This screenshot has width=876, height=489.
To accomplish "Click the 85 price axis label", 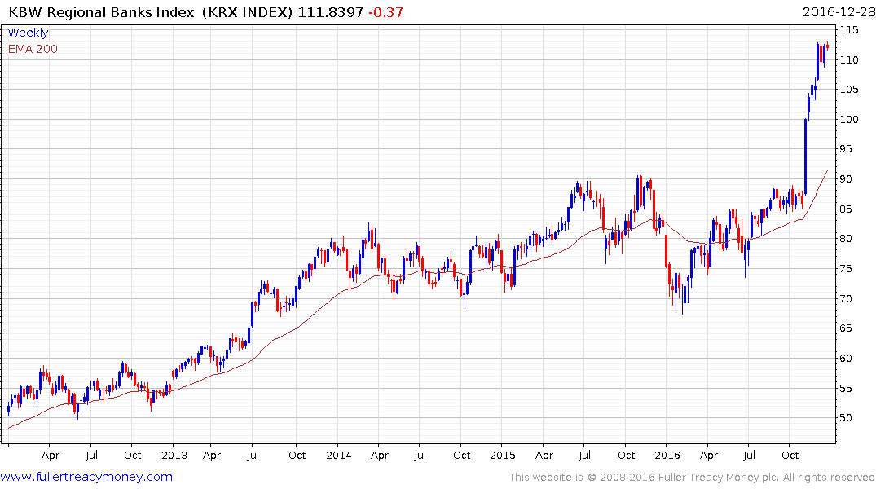I will (846, 209).
